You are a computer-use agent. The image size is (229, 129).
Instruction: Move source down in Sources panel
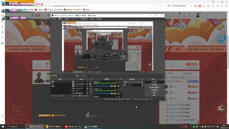coord(87,96)
